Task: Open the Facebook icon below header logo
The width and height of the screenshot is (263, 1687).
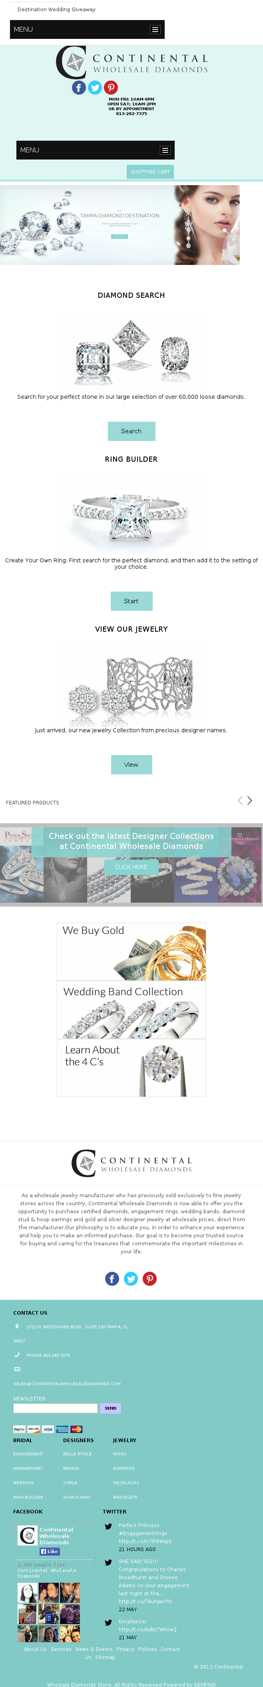Action: click(x=79, y=87)
